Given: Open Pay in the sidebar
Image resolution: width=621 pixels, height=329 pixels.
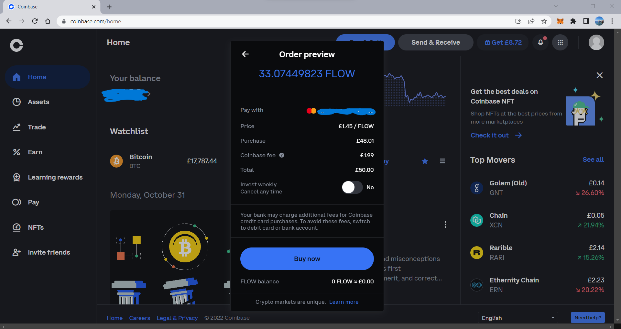Looking at the screenshot, I should pyautogui.click(x=48, y=202).
